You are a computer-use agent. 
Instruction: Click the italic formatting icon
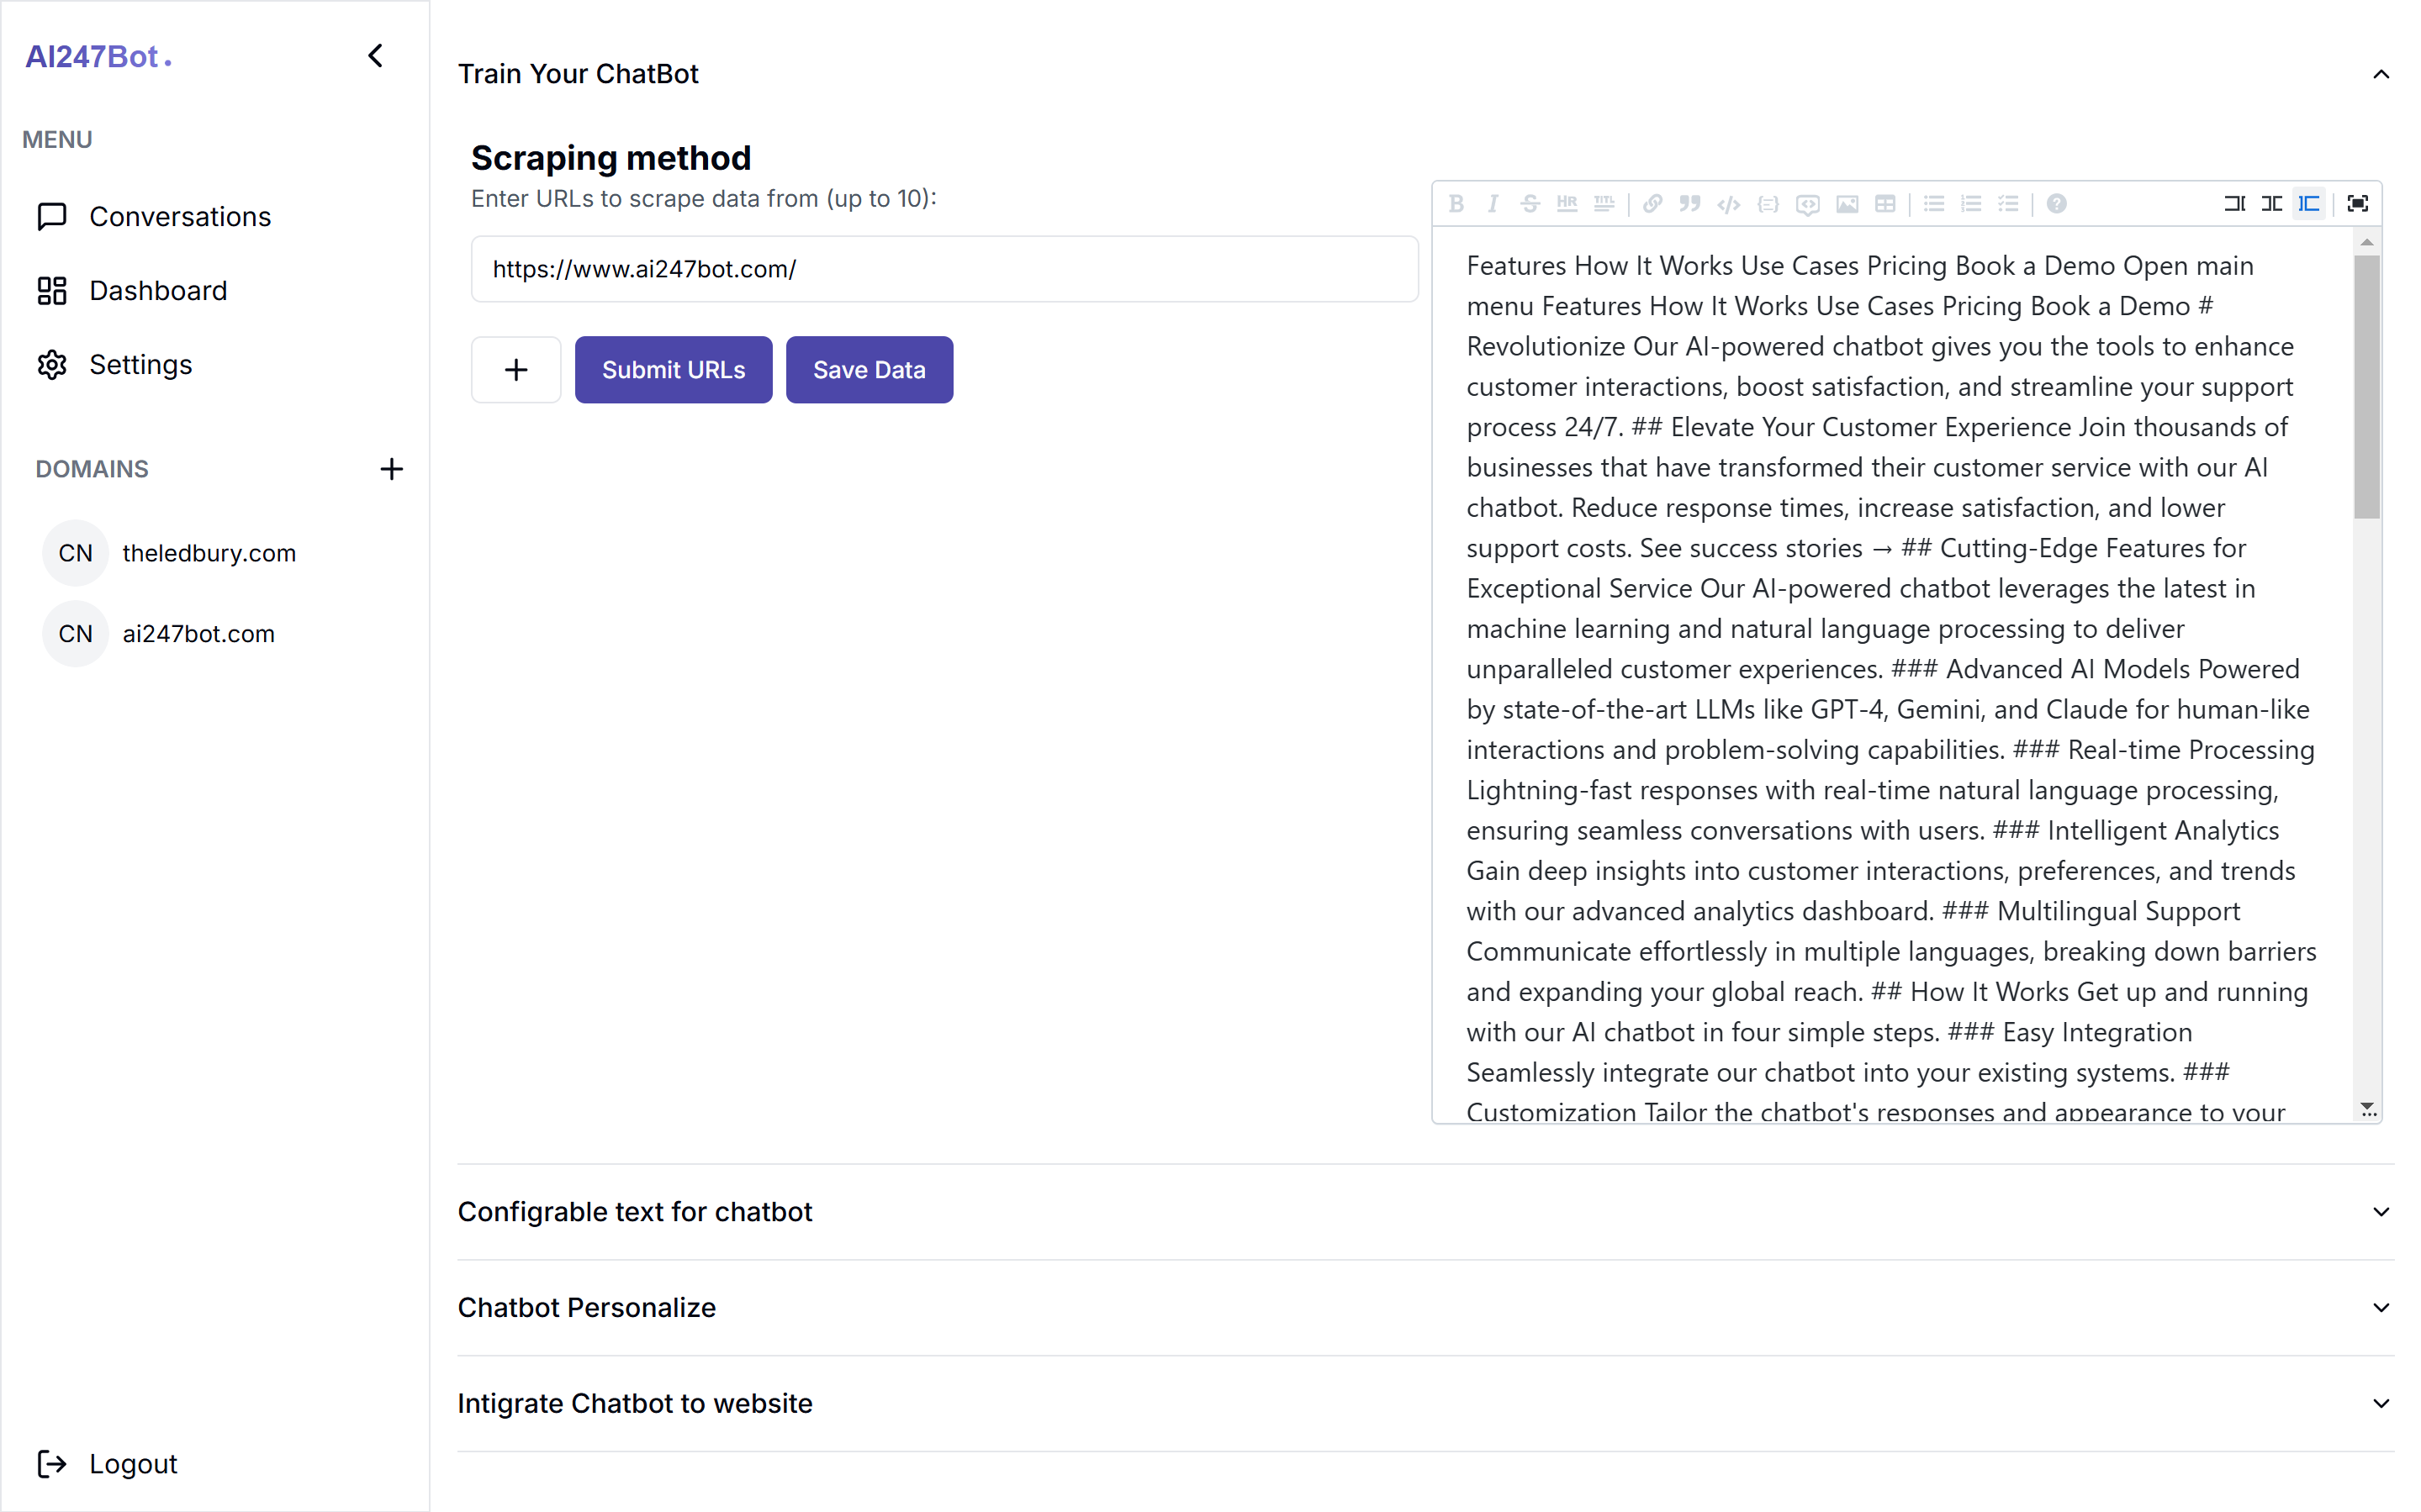click(1492, 204)
